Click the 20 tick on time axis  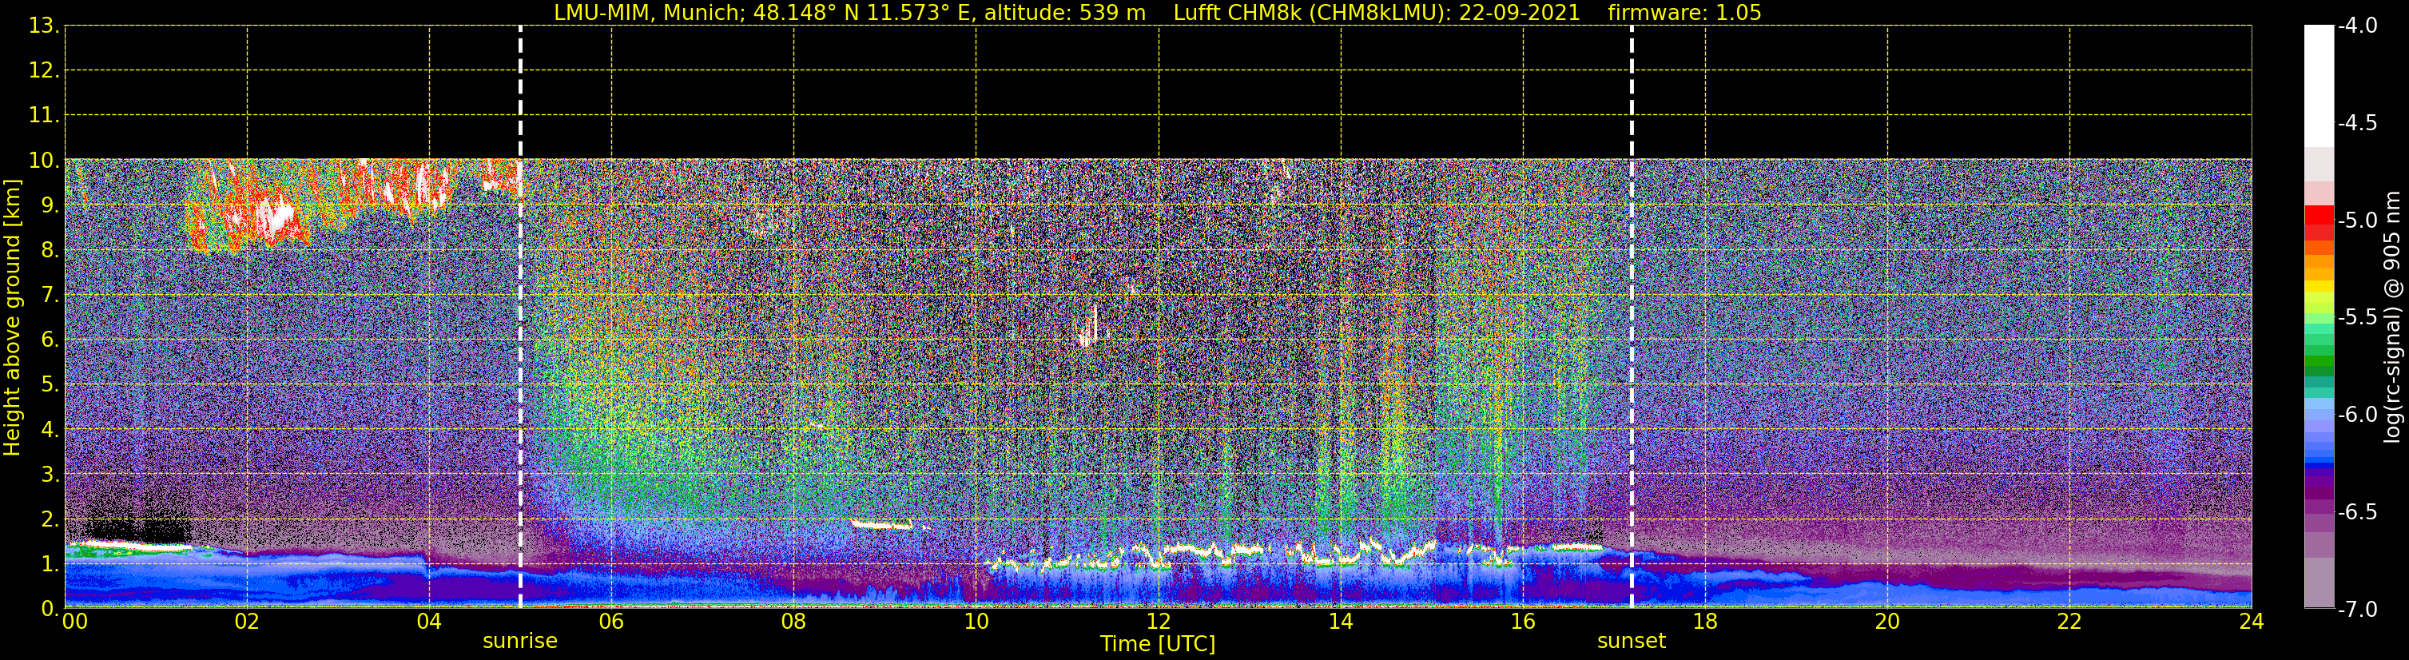click(1887, 622)
